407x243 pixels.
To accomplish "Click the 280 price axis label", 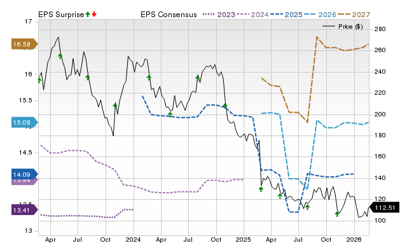I will pos(380,29).
